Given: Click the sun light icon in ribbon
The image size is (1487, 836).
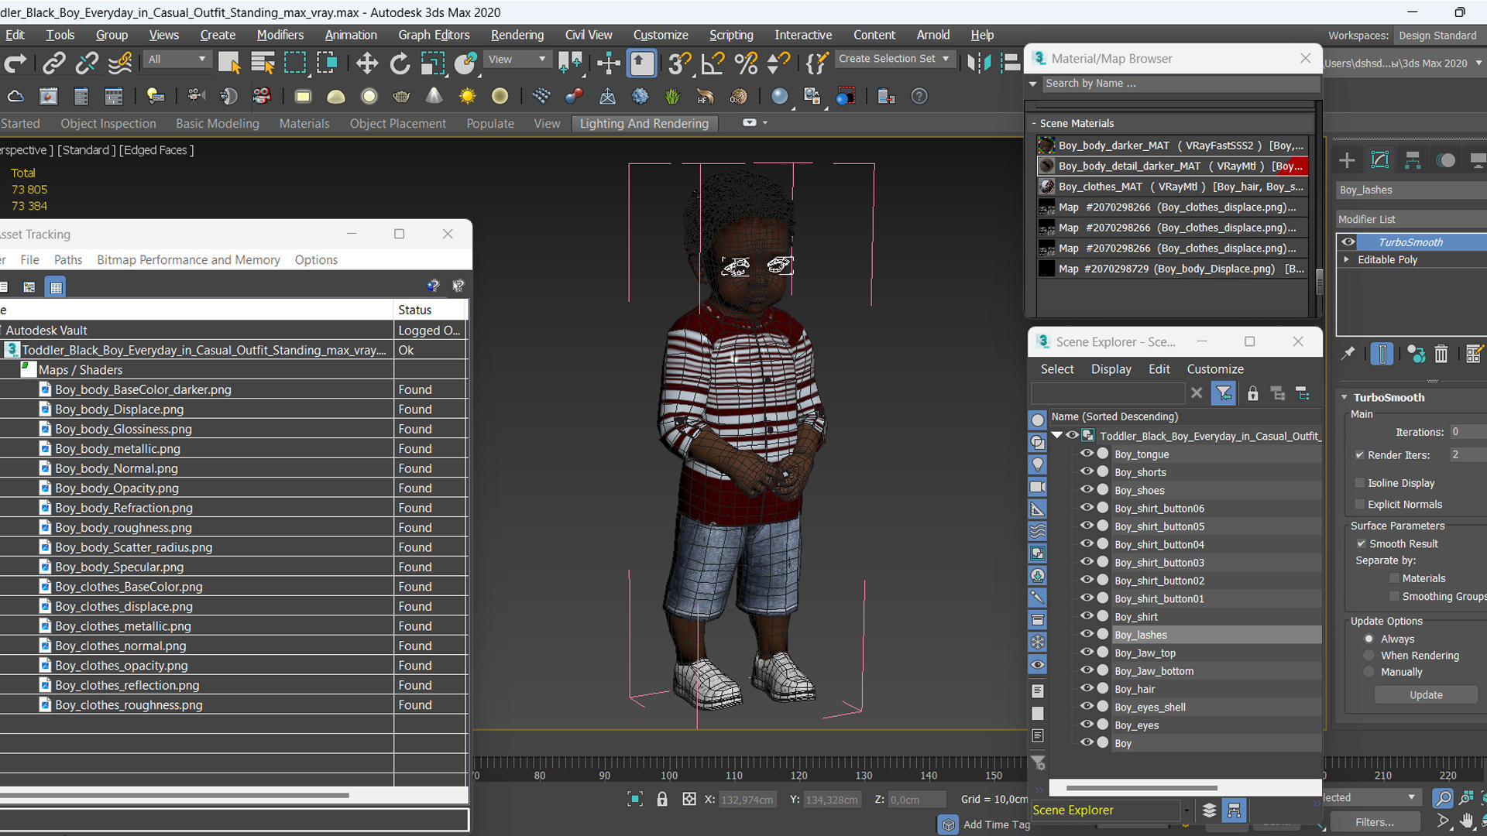Looking at the screenshot, I should (467, 96).
